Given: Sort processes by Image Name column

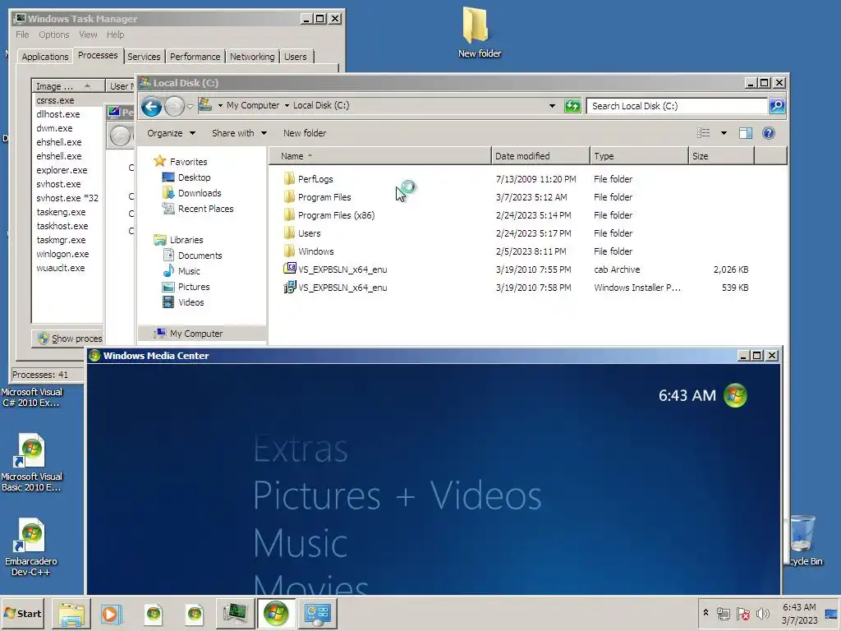Looking at the screenshot, I should click(68, 85).
